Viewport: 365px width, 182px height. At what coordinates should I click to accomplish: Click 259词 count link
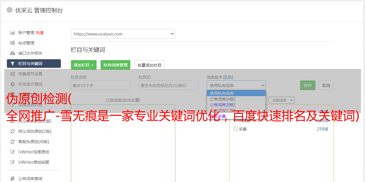click(322, 129)
